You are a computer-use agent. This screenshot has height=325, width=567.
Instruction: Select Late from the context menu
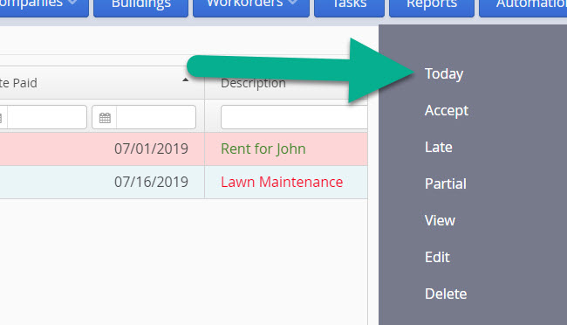(x=438, y=147)
